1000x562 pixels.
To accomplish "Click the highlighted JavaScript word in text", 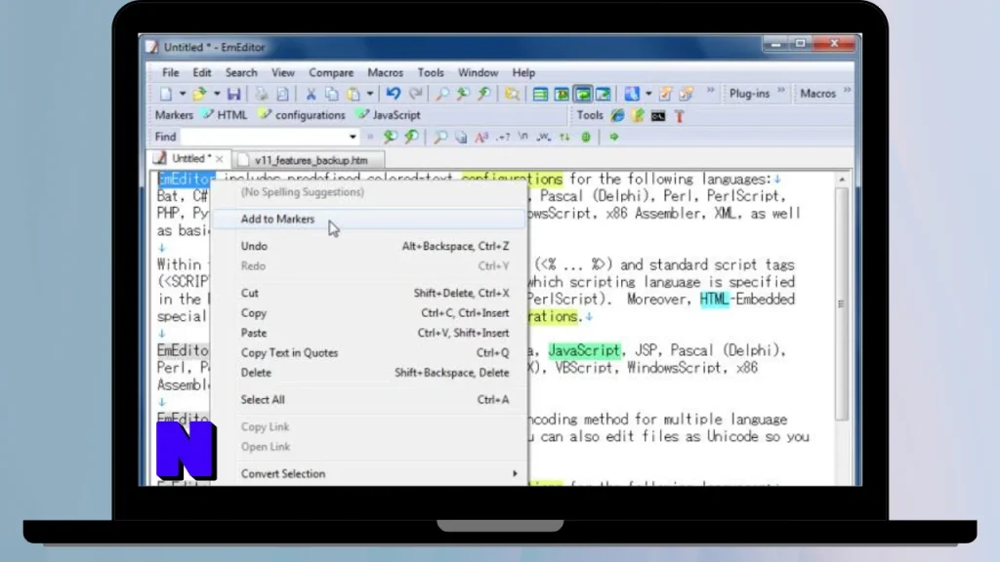I will [x=584, y=350].
